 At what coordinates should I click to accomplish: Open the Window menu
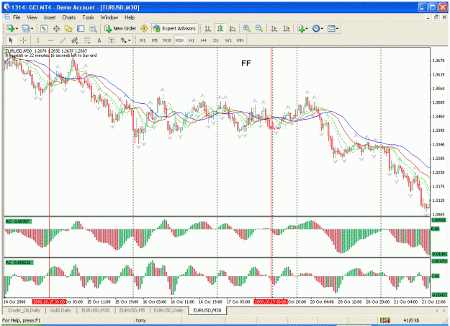109,17
